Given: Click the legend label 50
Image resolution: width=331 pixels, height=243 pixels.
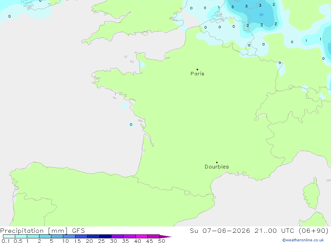Looking at the screenshot, I should point(162,241).
